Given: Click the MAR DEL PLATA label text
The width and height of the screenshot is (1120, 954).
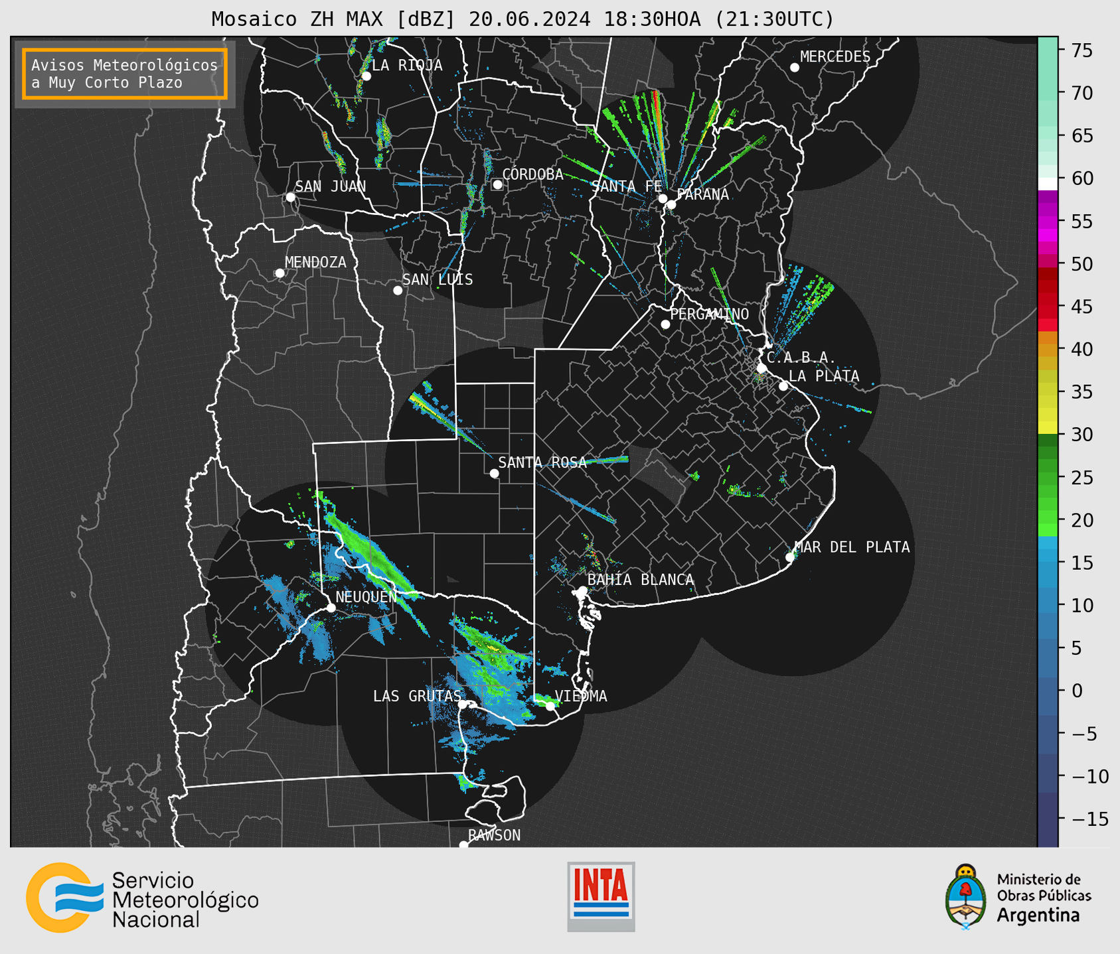Looking at the screenshot, I should point(852,547).
